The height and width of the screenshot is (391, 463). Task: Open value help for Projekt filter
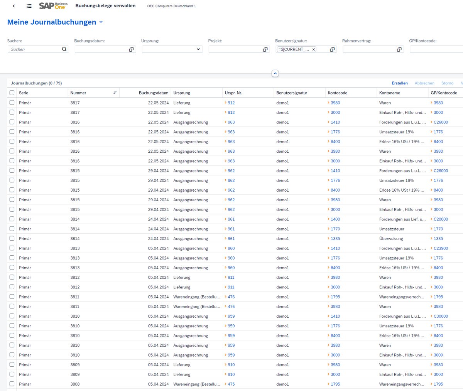[265, 49]
